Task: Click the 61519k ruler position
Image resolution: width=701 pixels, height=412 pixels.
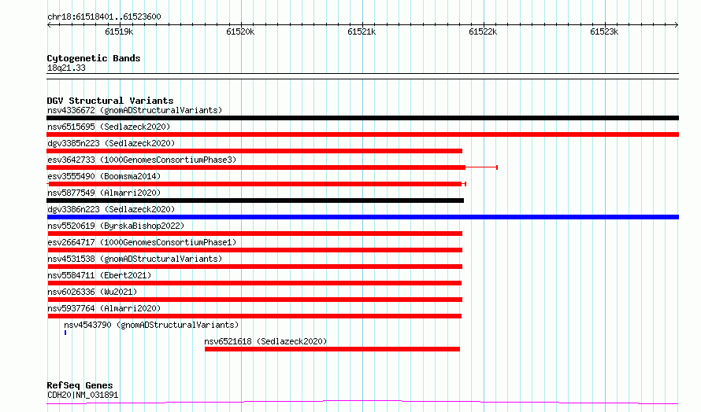Action: pyautogui.click(x=119, y=31)
